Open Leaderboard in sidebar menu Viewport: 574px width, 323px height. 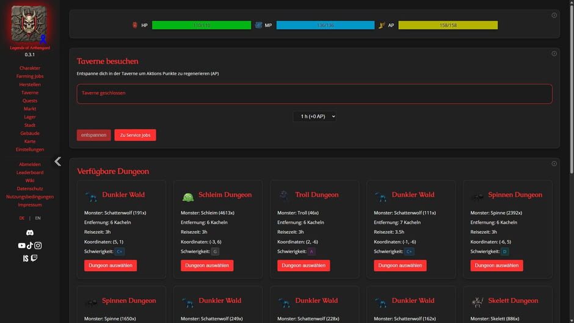pyautogui.click(x=30, y=172)
